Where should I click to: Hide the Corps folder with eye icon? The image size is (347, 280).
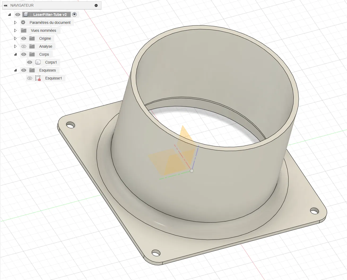point(24,54)
